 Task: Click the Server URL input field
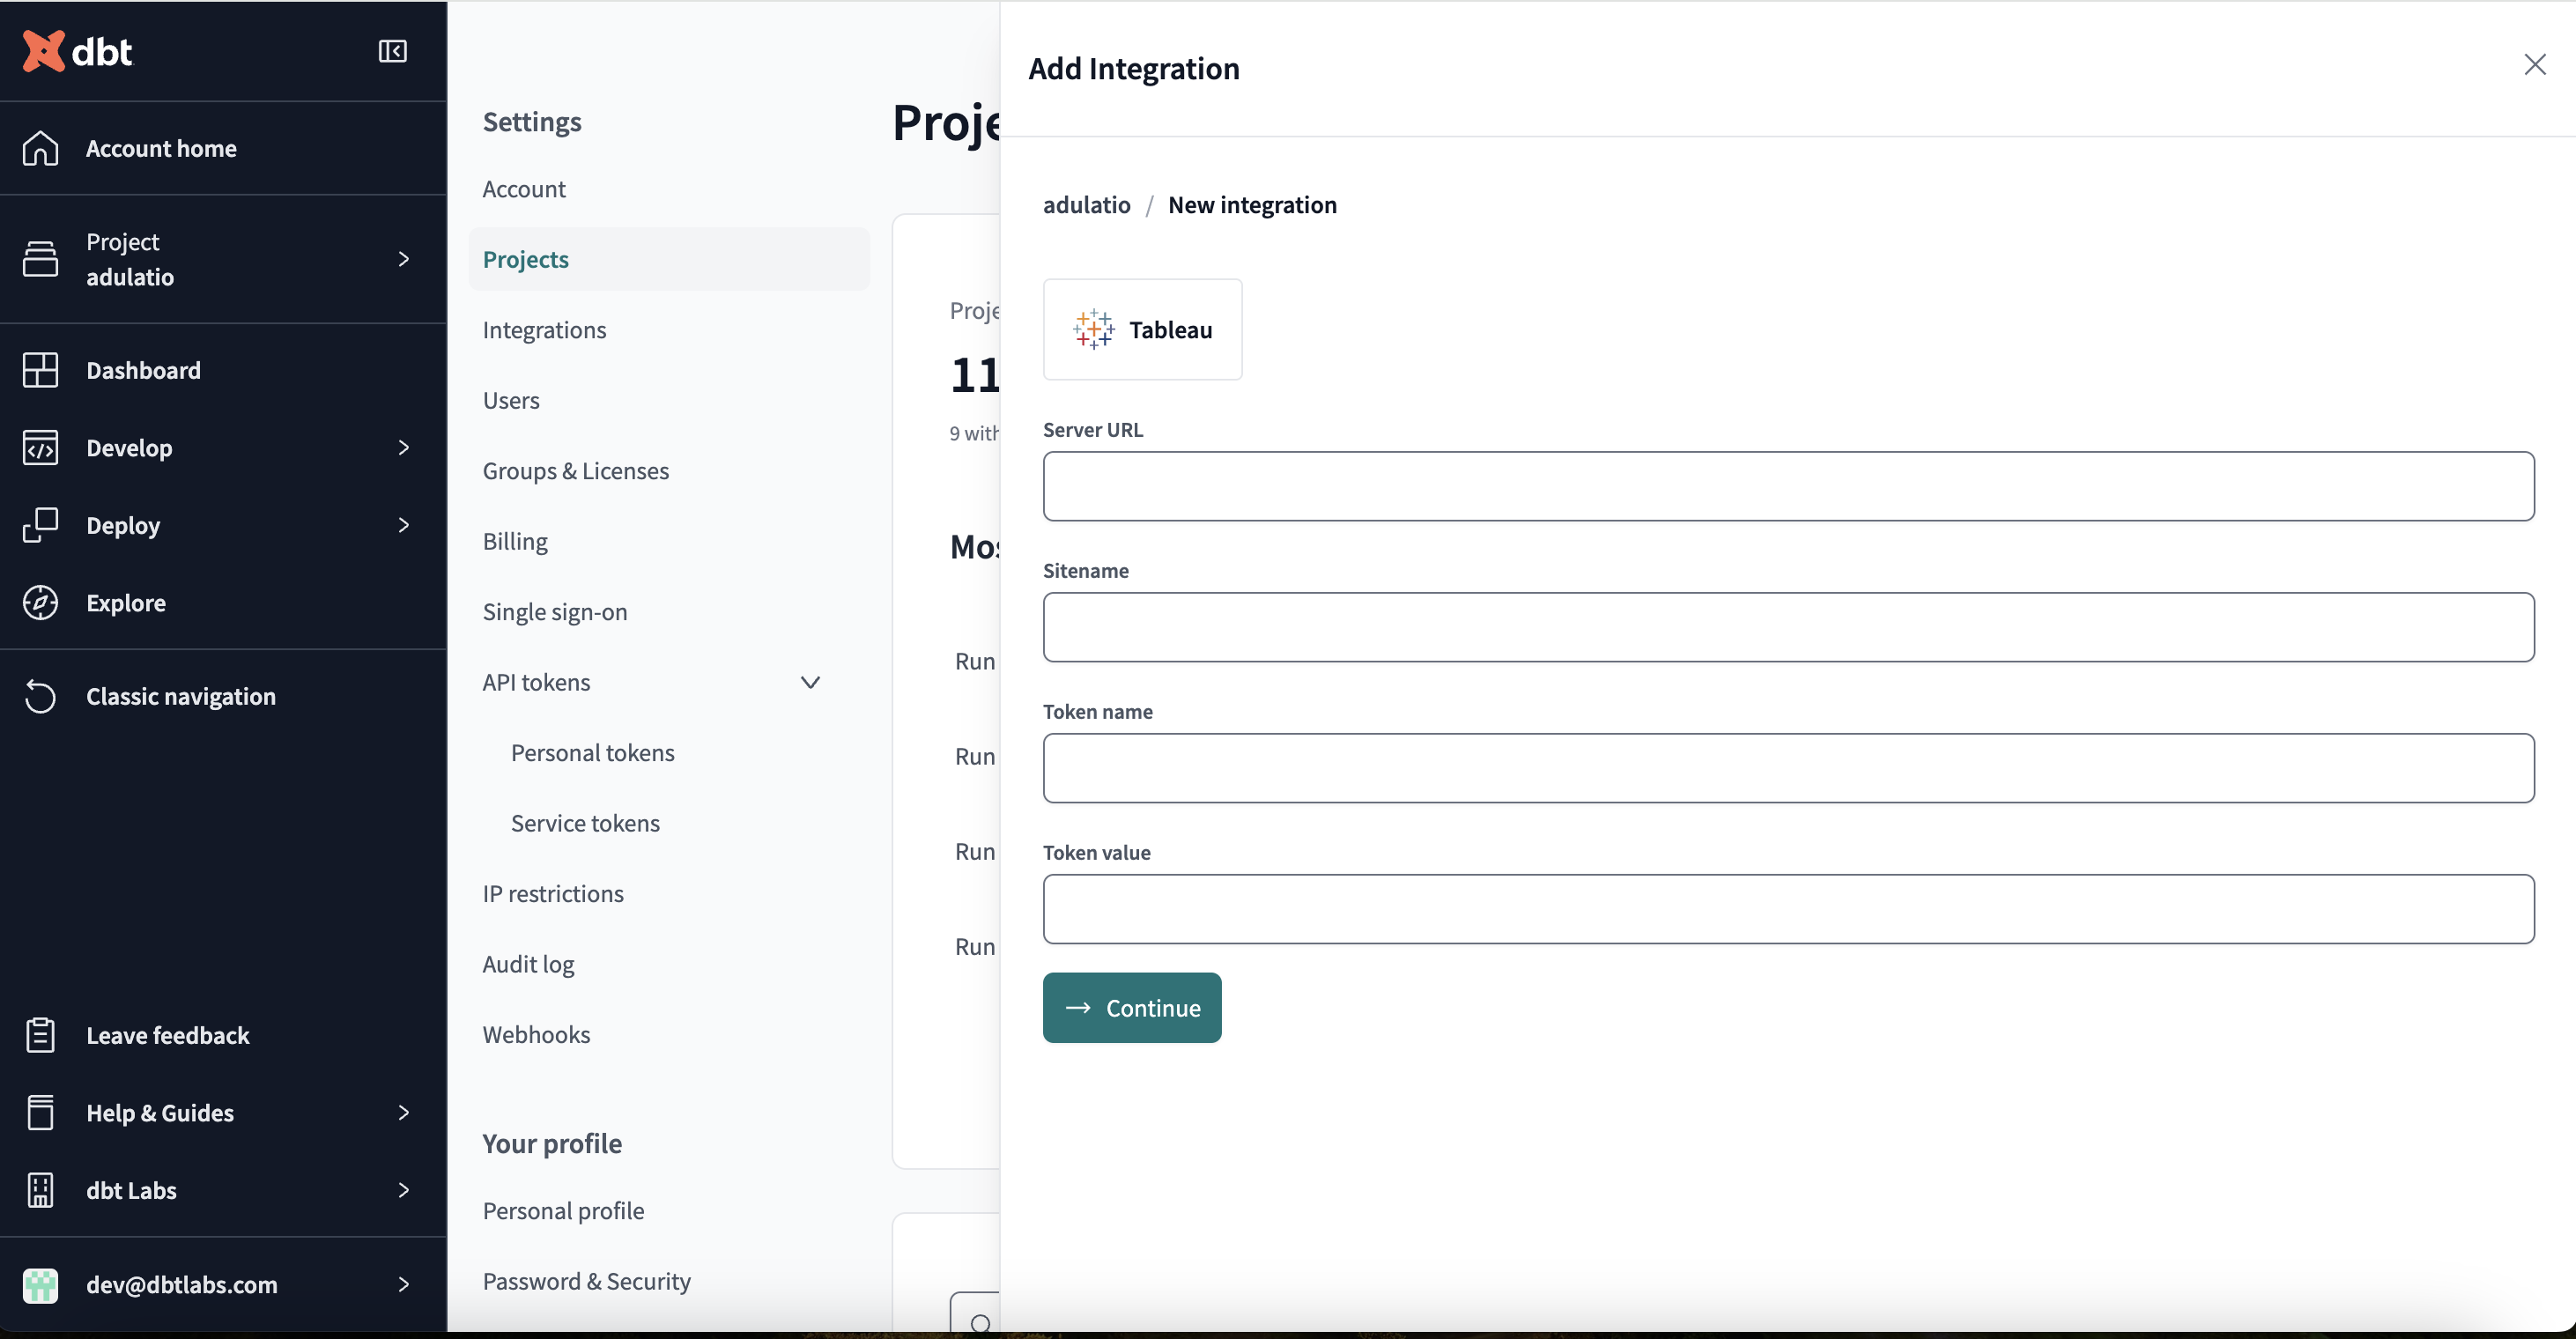1789,485
